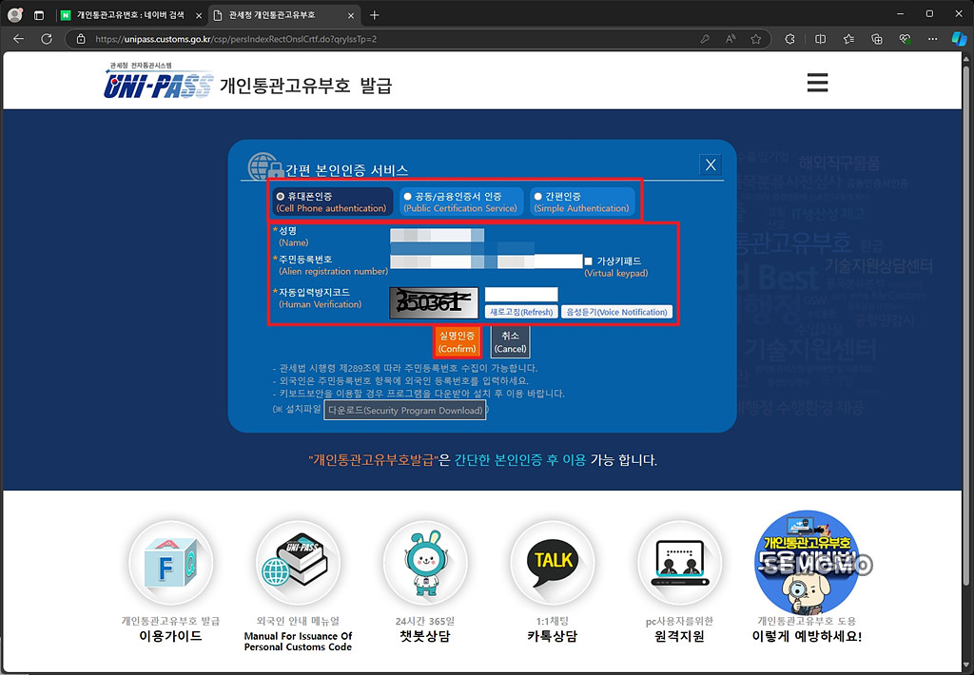Screen dimensions: 974x675
Task: Open the browser profile avatar
Action: (15, 15)
